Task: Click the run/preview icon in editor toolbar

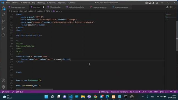Action: [167, 7]
